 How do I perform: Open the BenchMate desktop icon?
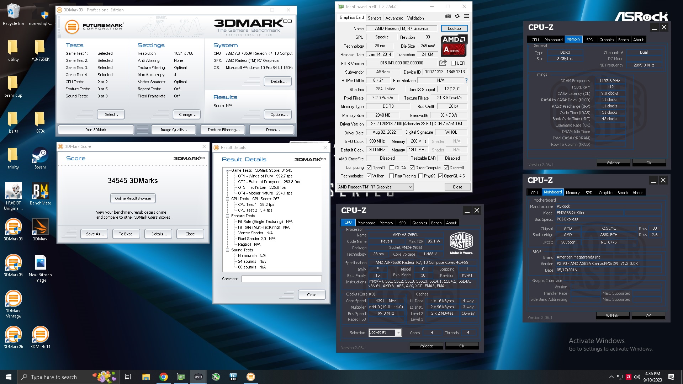coord(40,194)
